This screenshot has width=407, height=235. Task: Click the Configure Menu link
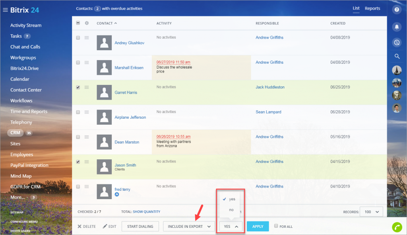[24, 222]
